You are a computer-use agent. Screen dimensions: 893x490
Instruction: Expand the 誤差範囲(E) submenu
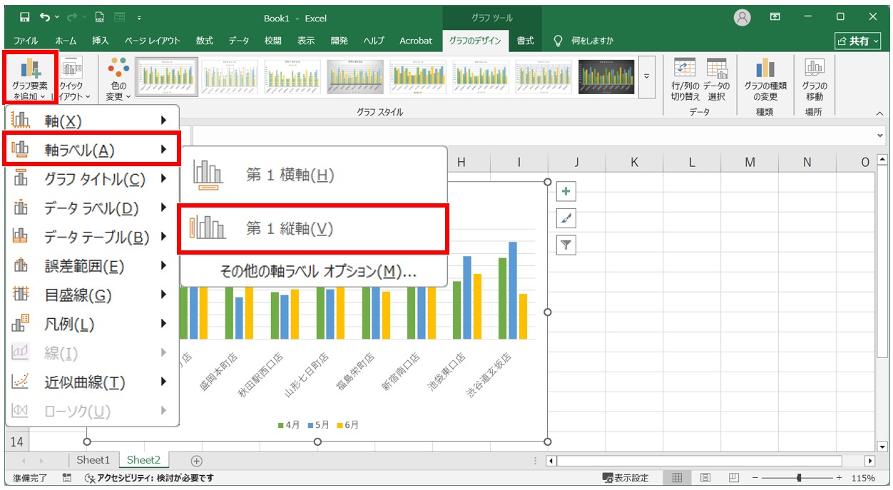click(x=92, y=266)
